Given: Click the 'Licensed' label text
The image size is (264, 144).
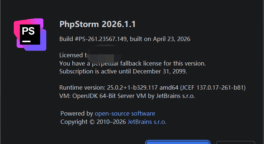Looking at the screenshot, I should (71, 55).
